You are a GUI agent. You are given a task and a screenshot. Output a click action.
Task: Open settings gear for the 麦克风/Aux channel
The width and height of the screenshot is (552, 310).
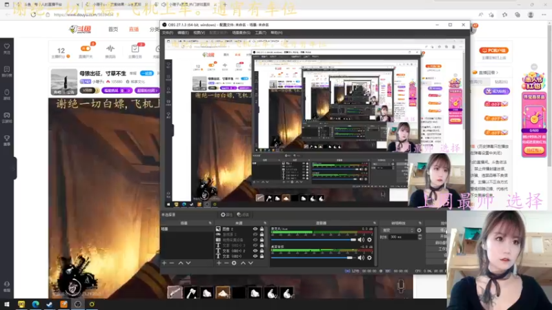point(369,240)
